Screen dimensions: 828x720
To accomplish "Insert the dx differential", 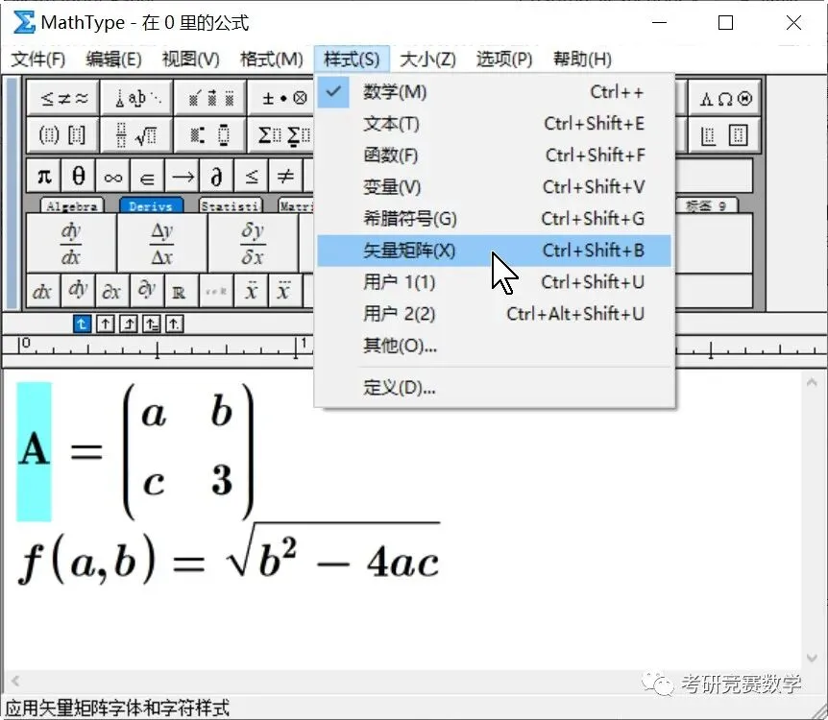I will tap(42, 290).
